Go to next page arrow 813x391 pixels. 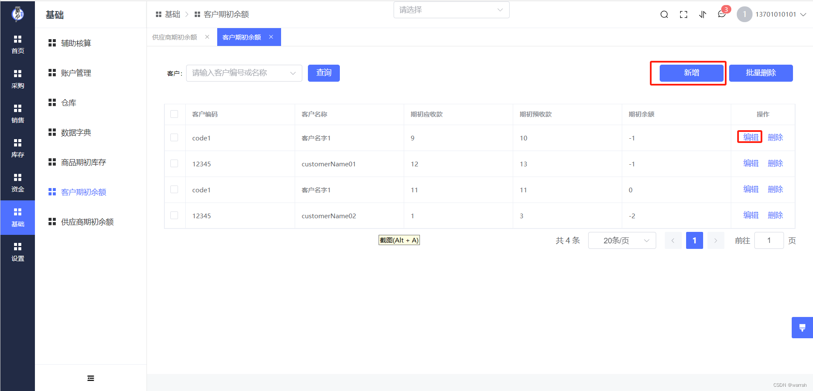pyautogui.click(x=715, y=240)
